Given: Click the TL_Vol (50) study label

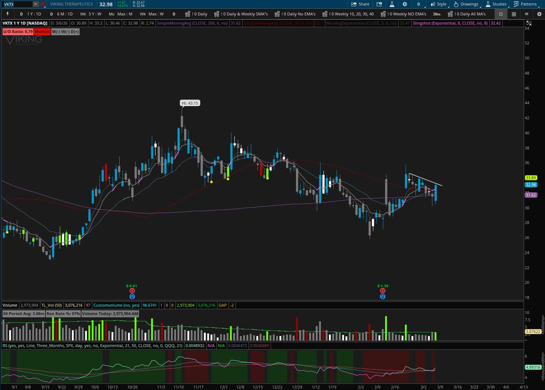Looking at the screenshot, I should coord(52,305).
